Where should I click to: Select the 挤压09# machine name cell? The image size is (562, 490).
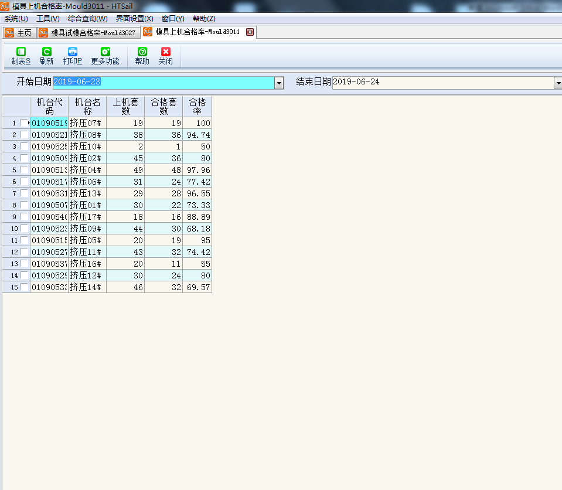87,229
